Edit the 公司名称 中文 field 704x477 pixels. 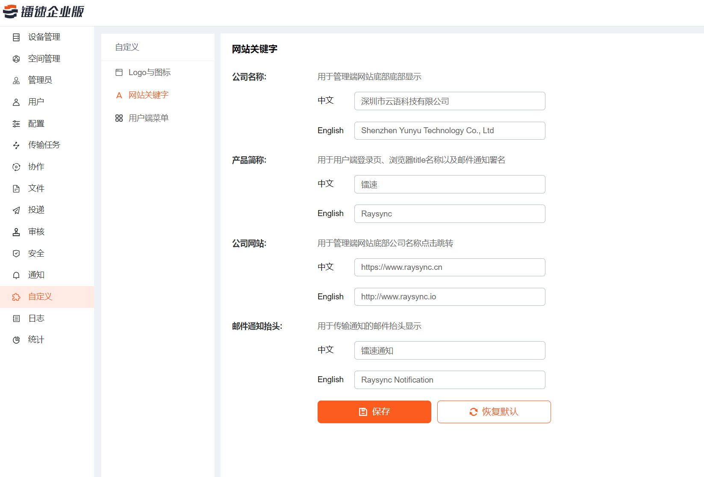click(x=450, y=101)
